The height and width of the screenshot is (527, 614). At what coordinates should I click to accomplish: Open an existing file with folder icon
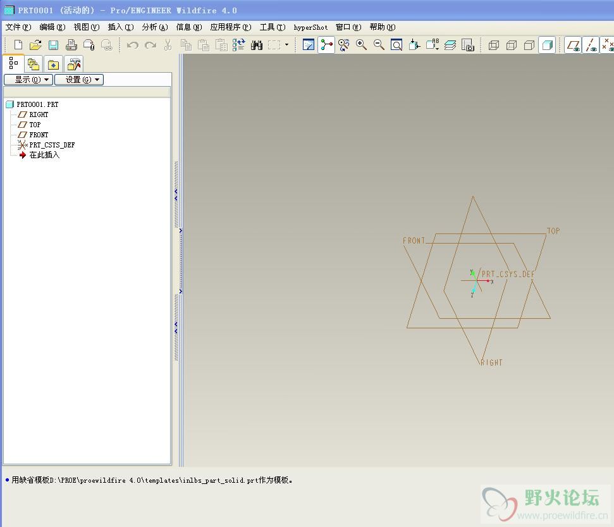click(35, 45)
